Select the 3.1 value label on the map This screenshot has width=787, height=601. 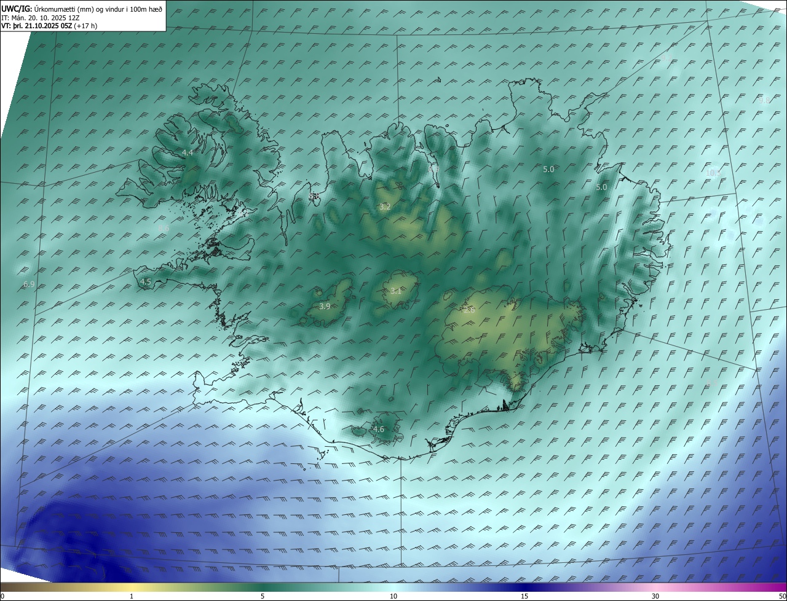pos(396,291)
